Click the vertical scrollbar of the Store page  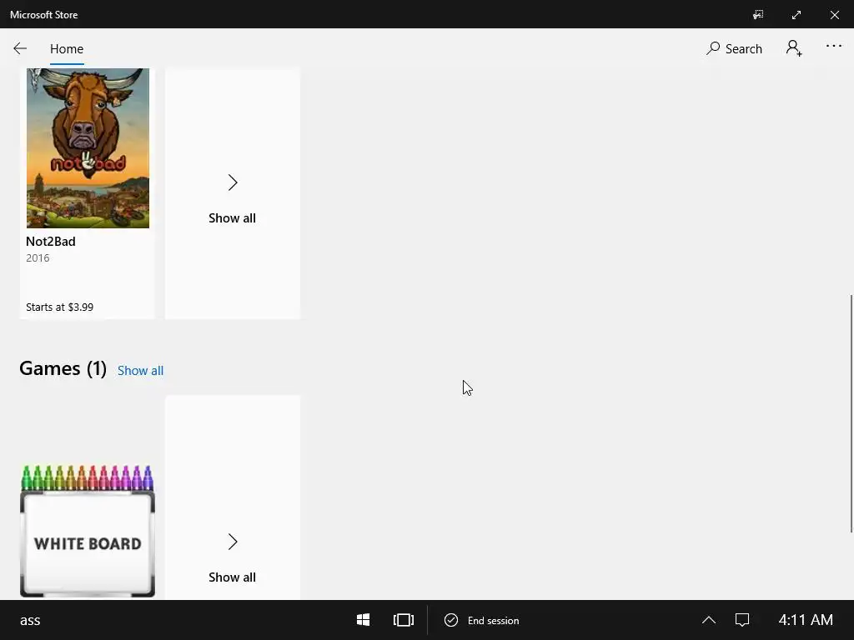(x=851, y=413)
